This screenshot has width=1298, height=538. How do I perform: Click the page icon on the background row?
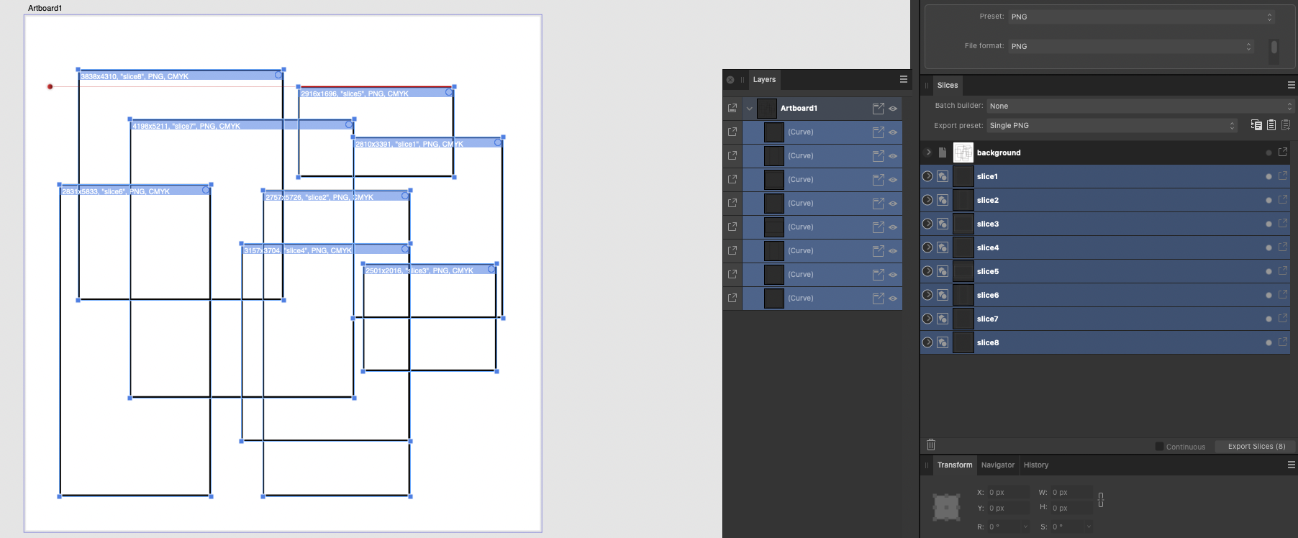point(943,152)
